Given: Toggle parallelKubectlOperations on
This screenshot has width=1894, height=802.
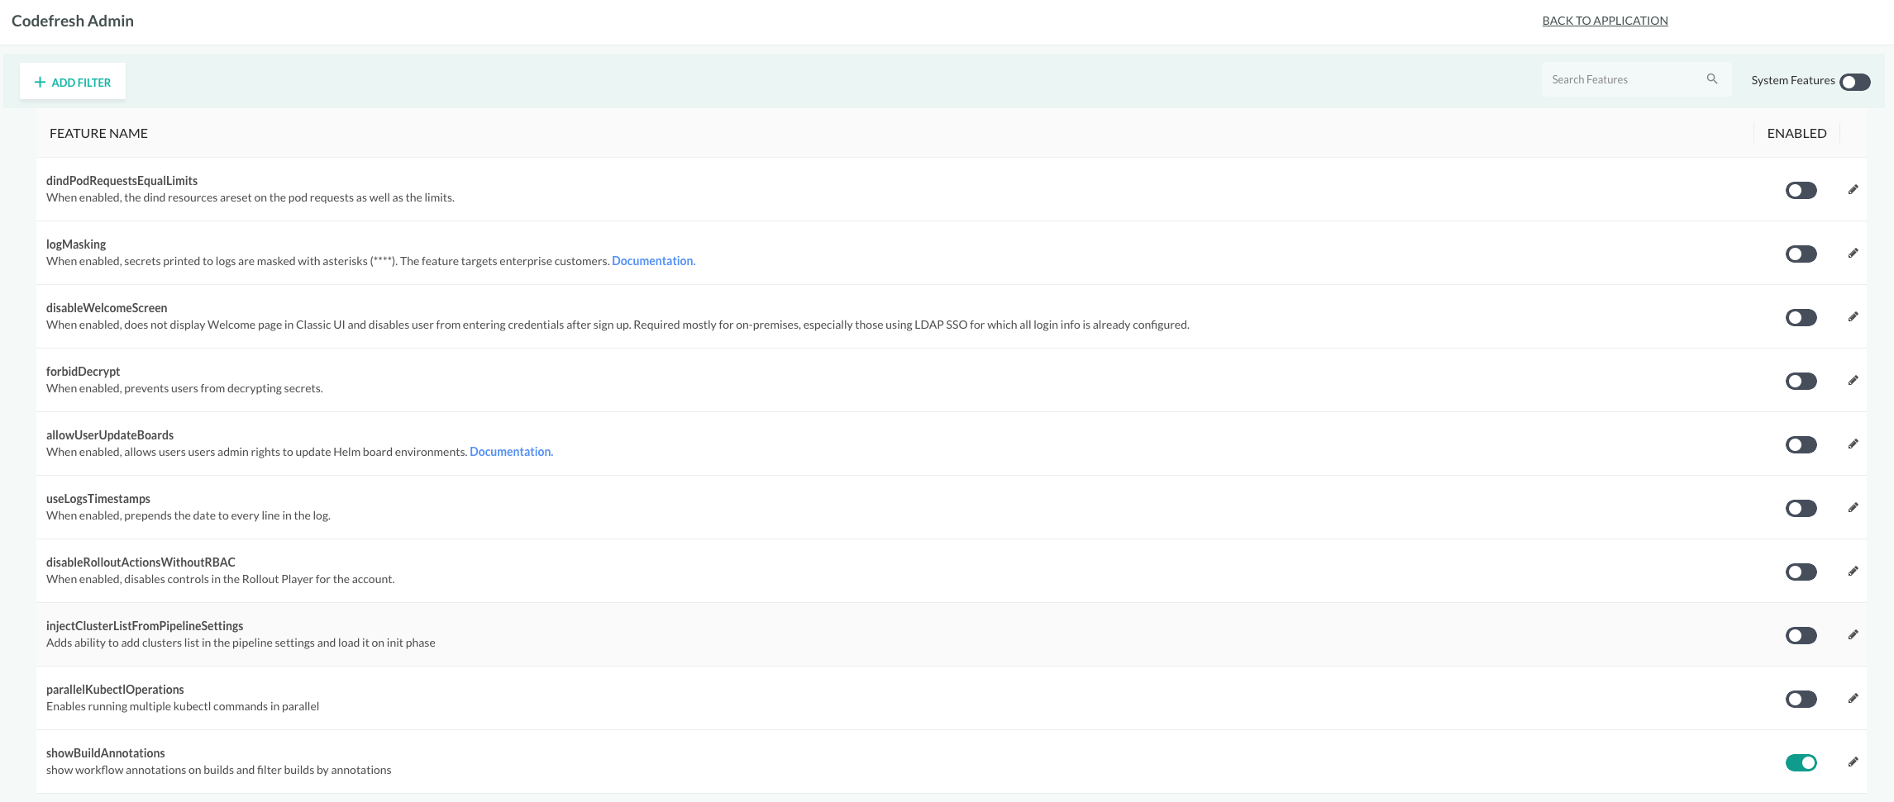Looking at the screenshot, I should 1801,700.
